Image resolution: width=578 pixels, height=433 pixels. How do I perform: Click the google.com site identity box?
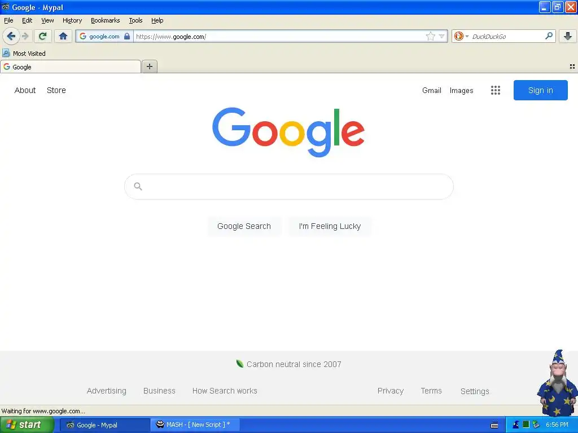click(x=104, y=36)
